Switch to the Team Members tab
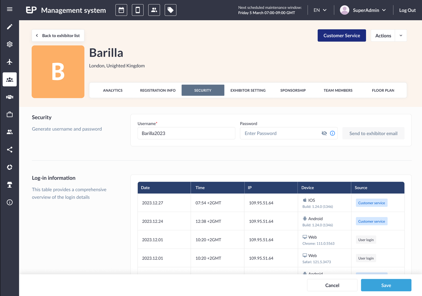This screenshot has height=296, width=422. (338, 90)
